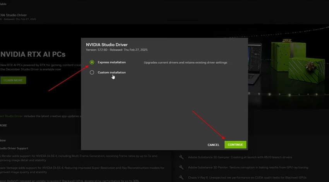Click the LEARN MORE button behind the dialog
Viewport: 329px width, 182px height.
click(13, 80)
